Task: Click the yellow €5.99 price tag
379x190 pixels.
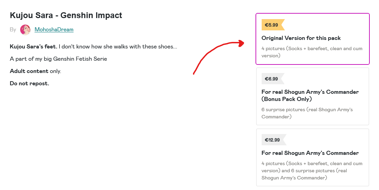Action: point(272,25)
